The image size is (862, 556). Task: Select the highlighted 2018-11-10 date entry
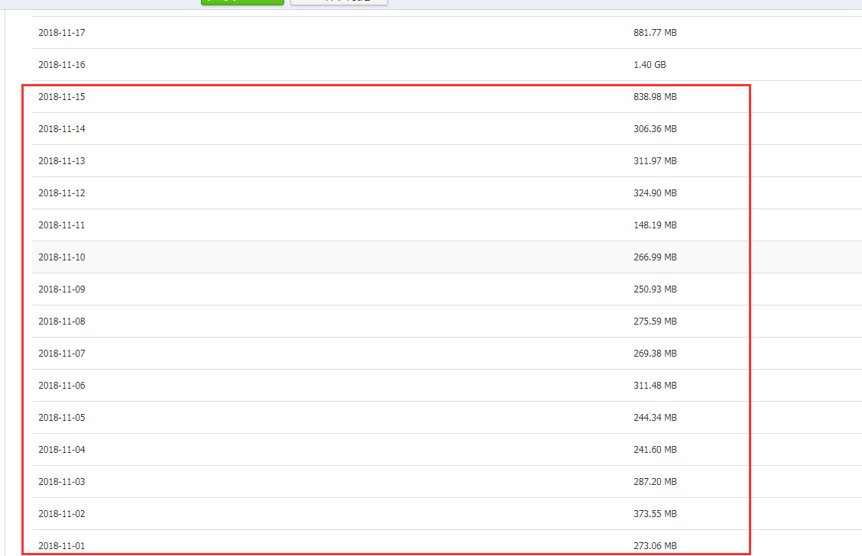point(62,257)
